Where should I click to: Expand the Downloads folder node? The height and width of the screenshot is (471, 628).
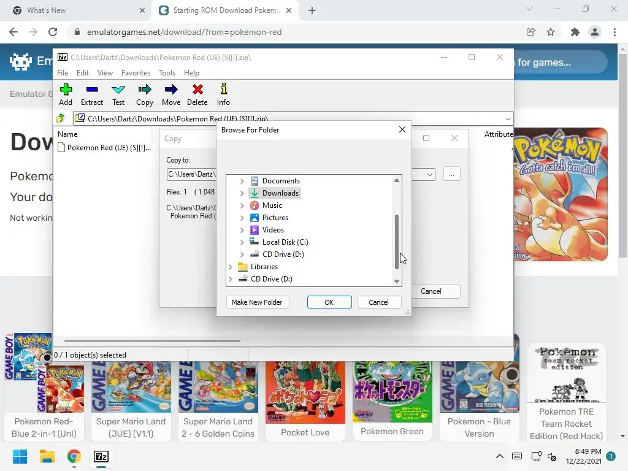(x=242, y=193)
